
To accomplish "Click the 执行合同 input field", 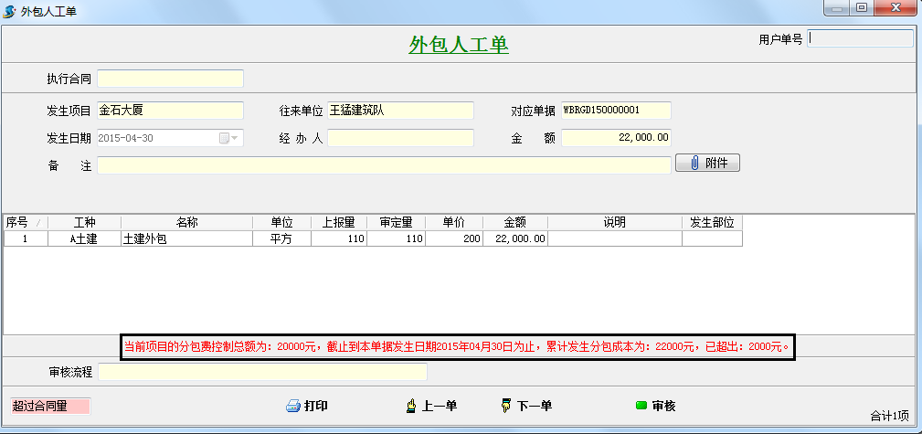I will coord(170,79).
